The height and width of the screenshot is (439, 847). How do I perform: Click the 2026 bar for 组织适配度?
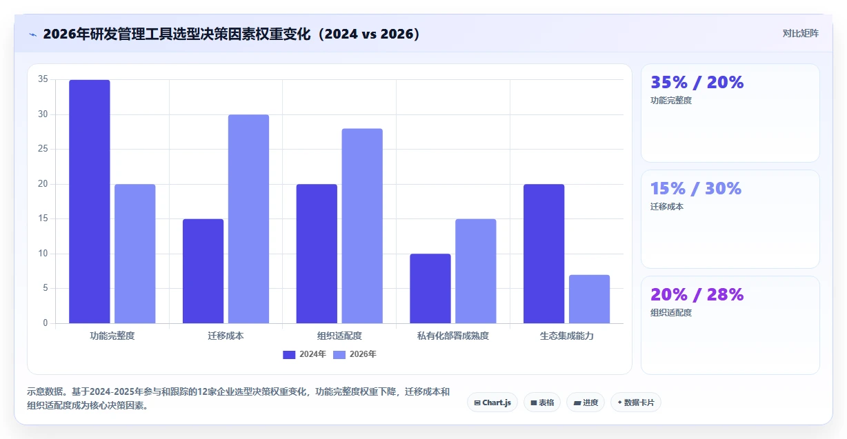[362, 225]
